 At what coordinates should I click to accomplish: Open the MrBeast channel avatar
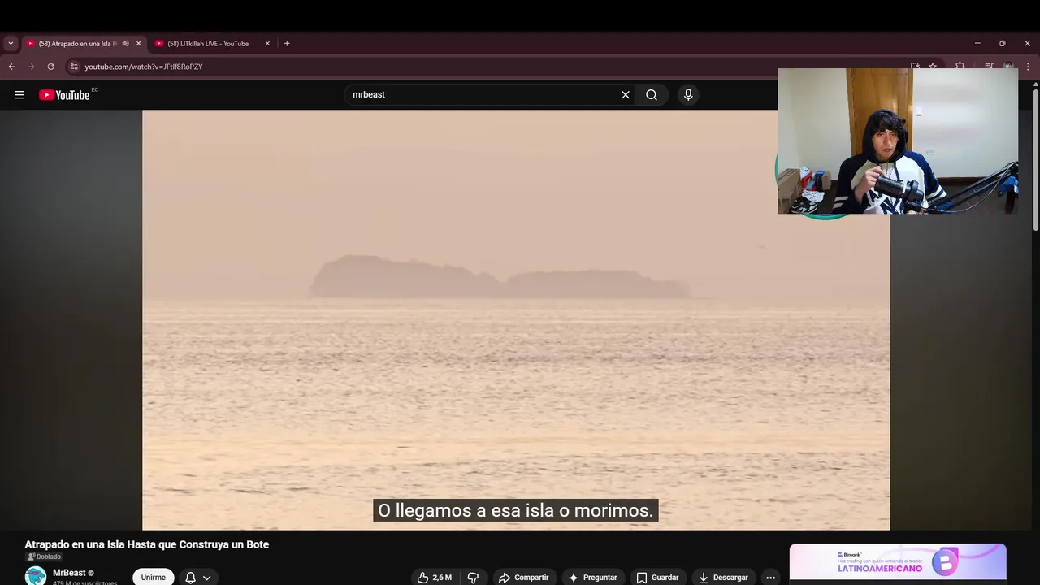[35, 576]
